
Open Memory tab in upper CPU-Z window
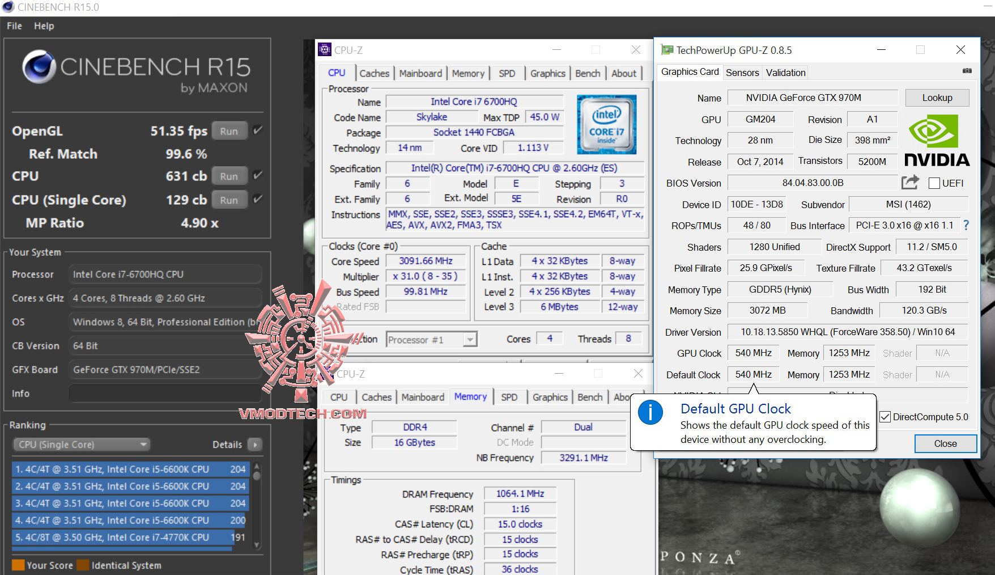[x=468, y=73]
